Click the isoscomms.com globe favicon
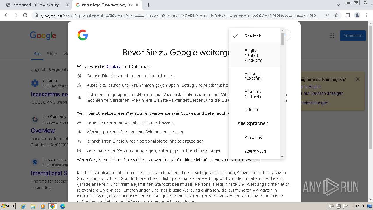This screenshot has width=373, height=210. 35,162
